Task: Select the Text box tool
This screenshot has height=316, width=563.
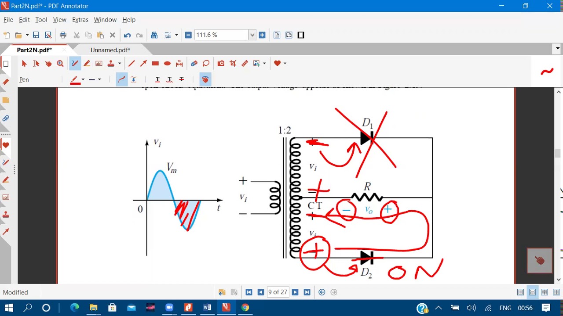Action: click(99, 64)
